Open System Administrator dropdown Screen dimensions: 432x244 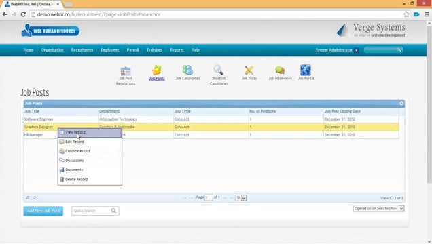pyautogui.click(x=356, y=50)
